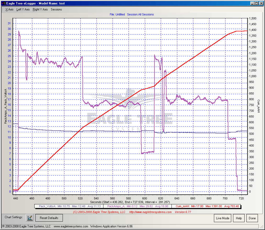Image resolution: width=265 pixels, height=230 pixels.
Task: Open the Left Y Axis menu
Action: tap(23, 9)
